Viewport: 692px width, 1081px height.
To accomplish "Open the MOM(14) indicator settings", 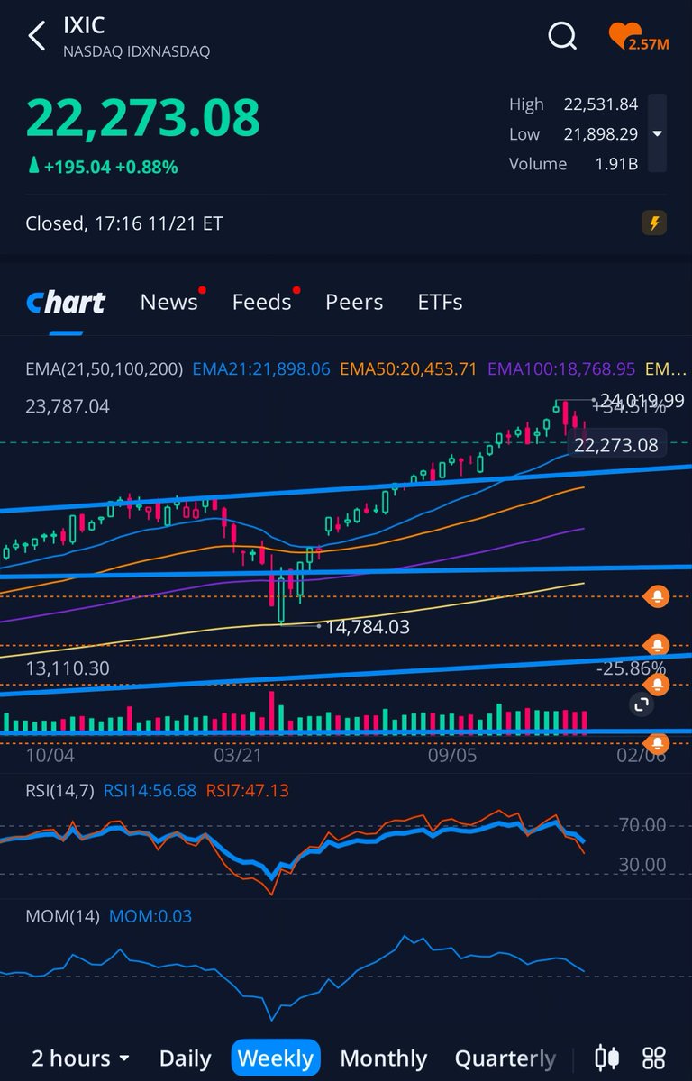I will (x=62, y=917).
